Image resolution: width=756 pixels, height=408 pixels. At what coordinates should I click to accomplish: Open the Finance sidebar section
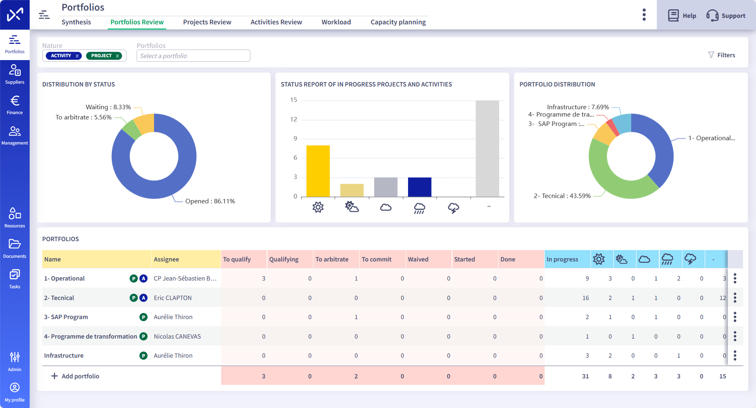pos(15,105)
